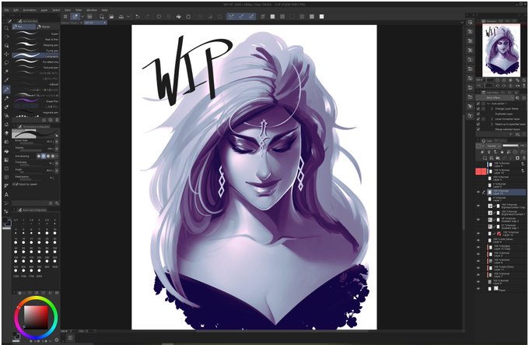
Task: Toggle checkbox beside Auto action 1
Action: pos(478,104)
